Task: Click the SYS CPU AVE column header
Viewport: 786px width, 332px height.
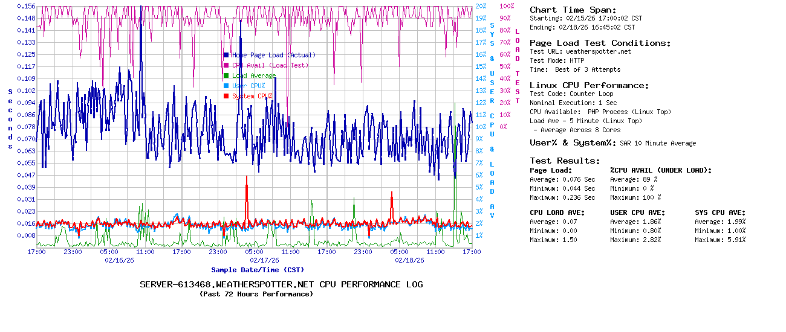Action: click(x=720, y=212)
